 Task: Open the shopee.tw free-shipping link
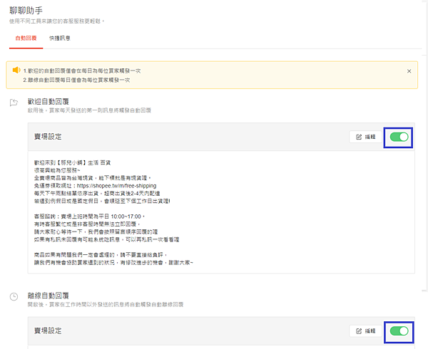116,186
